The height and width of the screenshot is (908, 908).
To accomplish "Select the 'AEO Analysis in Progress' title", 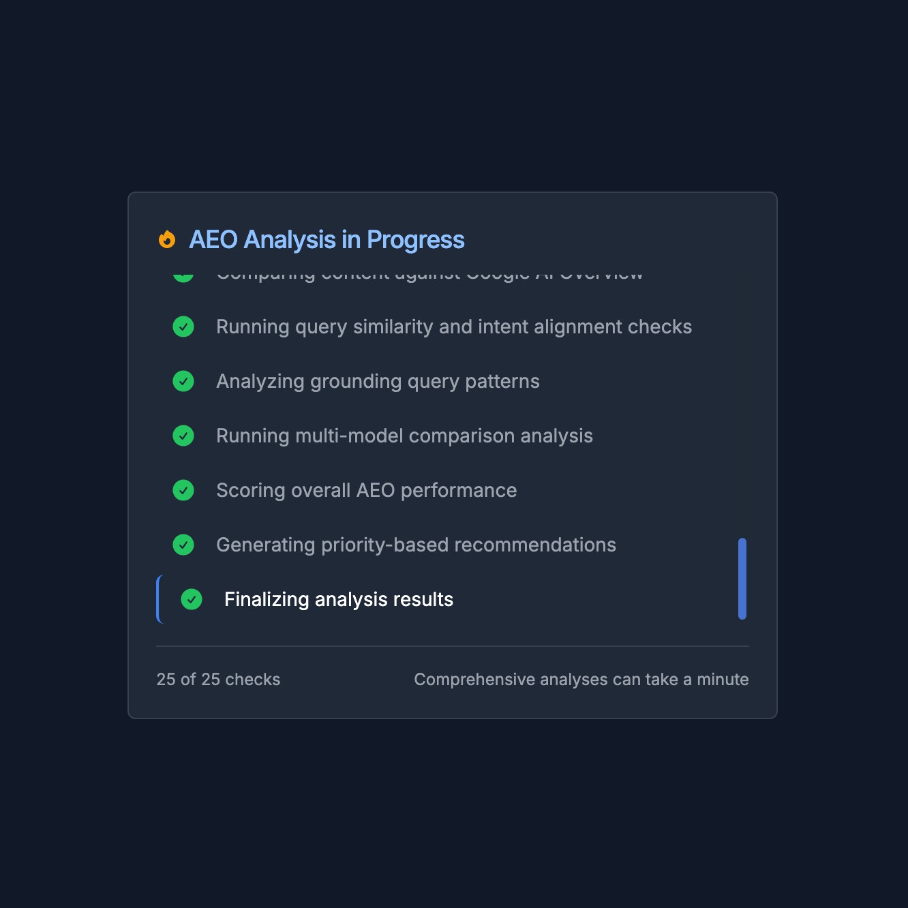I will [x=326, y=239].
